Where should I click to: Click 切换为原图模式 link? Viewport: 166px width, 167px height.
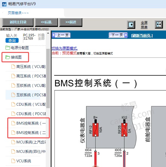coord(65,48)
